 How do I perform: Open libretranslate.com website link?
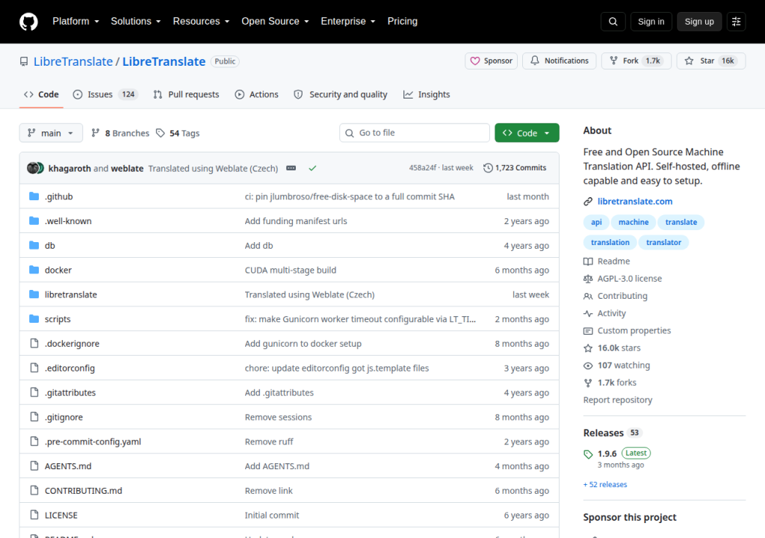[x=635, y=201]
